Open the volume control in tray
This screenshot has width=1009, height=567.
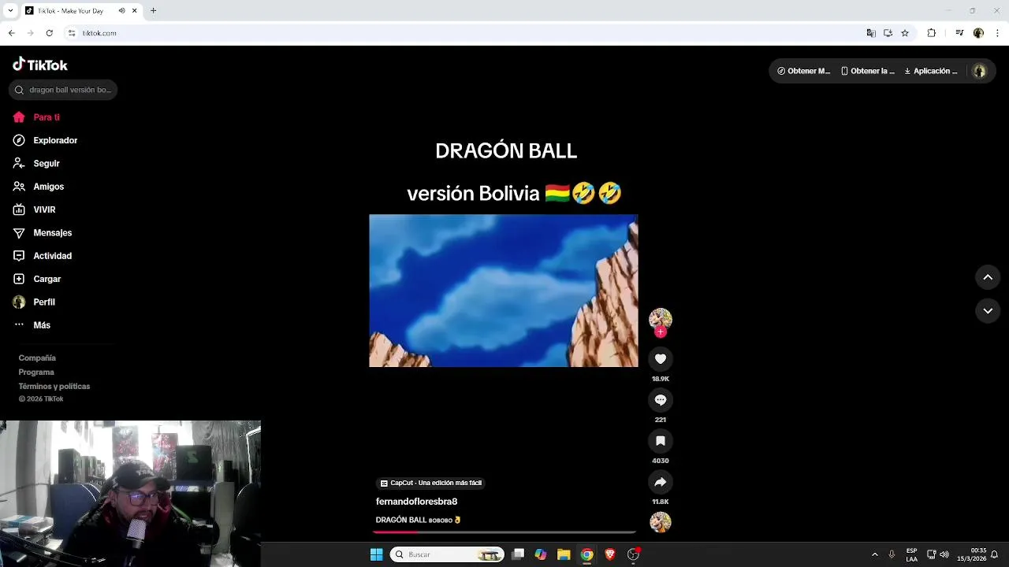(944, 554)
